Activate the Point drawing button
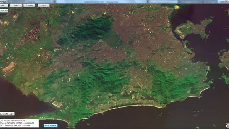This screenshot has height=129, width=229. (x=44, y=5)
